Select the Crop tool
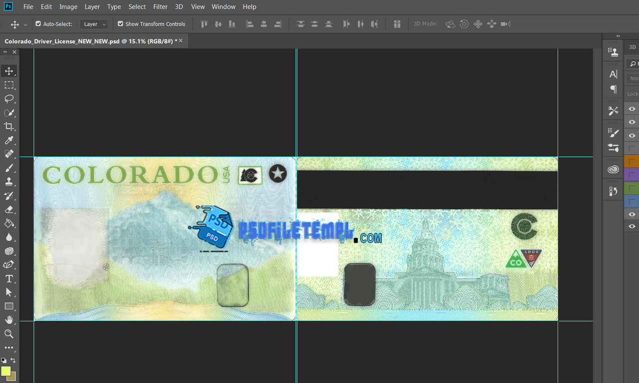The image size is (639, 383). 9,126
